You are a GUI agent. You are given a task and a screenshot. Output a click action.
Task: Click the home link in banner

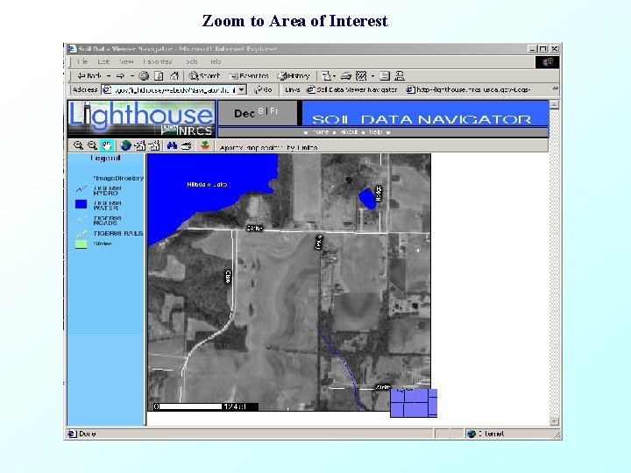[x=321, y=132]
